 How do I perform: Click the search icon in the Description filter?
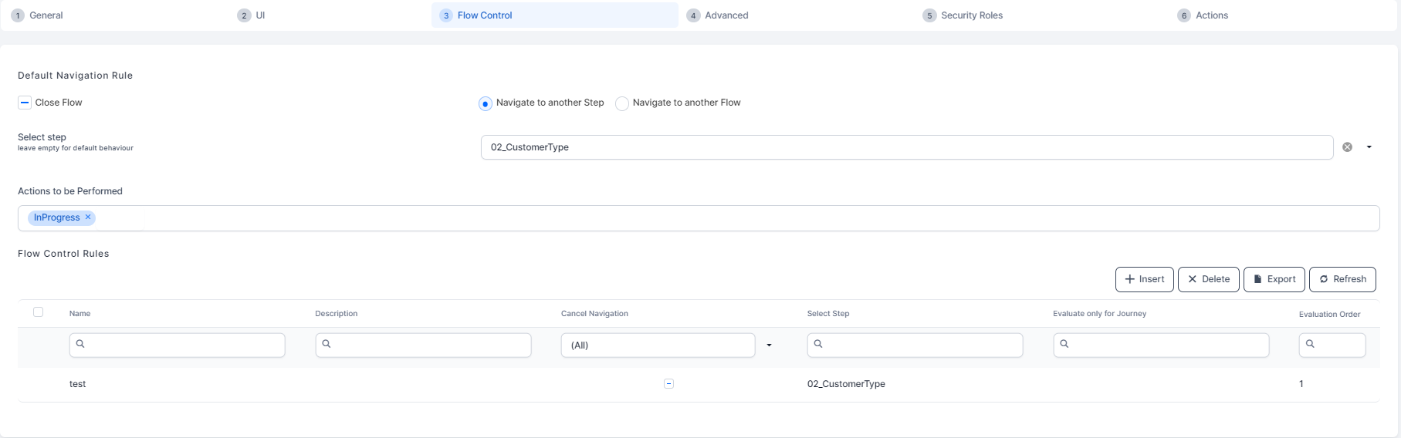pos(327,344)
